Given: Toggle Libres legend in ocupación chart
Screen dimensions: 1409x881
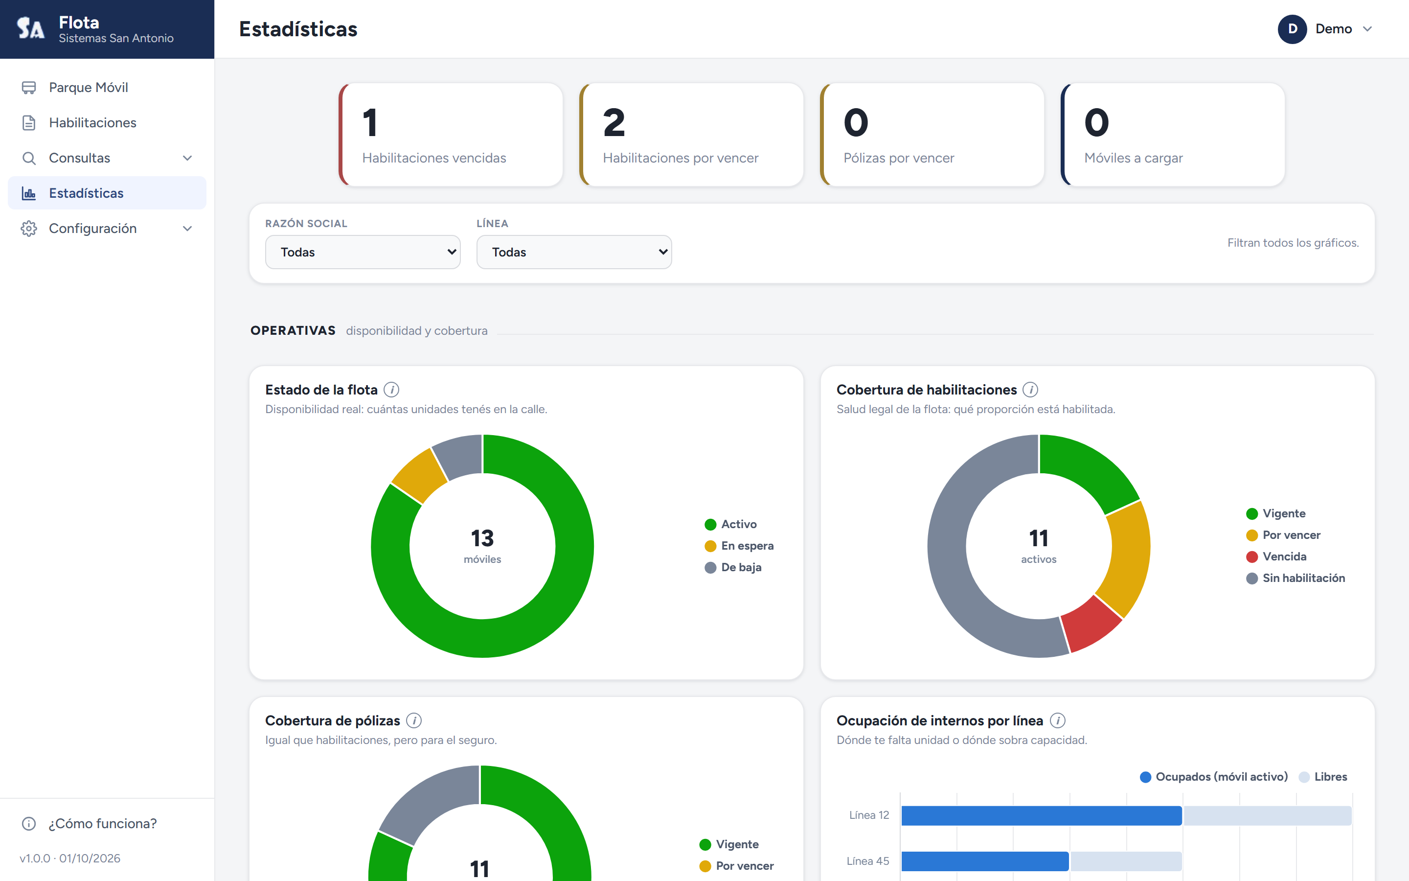Looking at the screenshot, I should click(x=1323, y=777).
